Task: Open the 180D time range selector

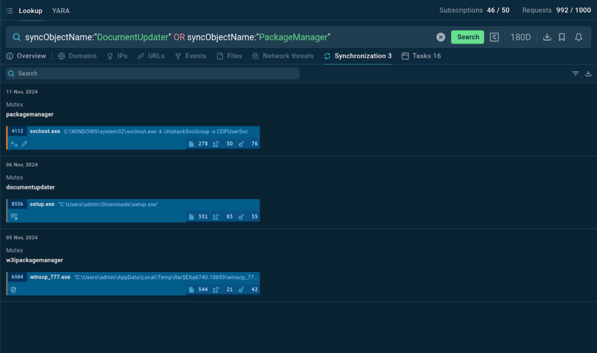Action: (521, 37)
